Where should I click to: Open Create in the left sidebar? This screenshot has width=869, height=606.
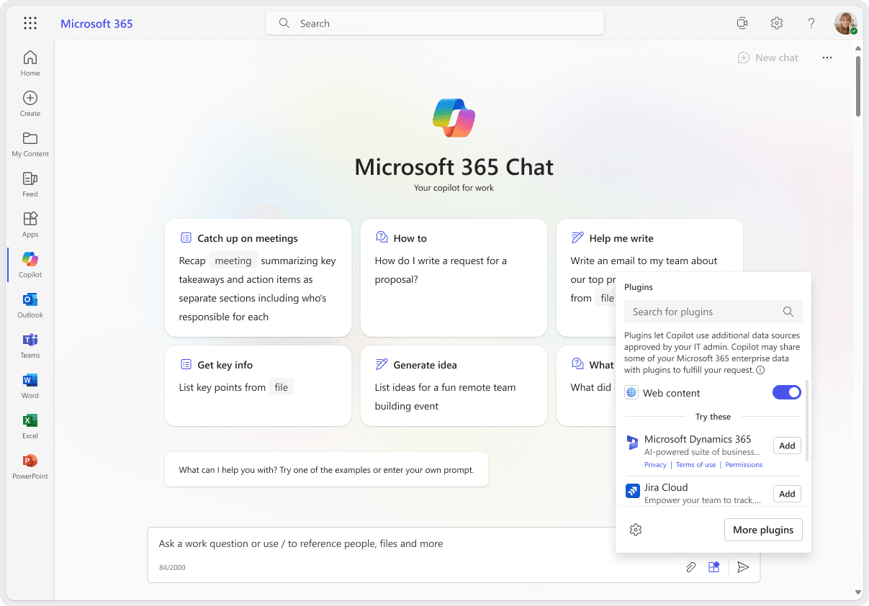tap(30, 104)
